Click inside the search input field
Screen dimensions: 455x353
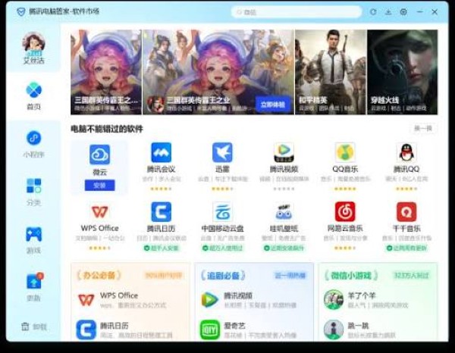(297, 12)
